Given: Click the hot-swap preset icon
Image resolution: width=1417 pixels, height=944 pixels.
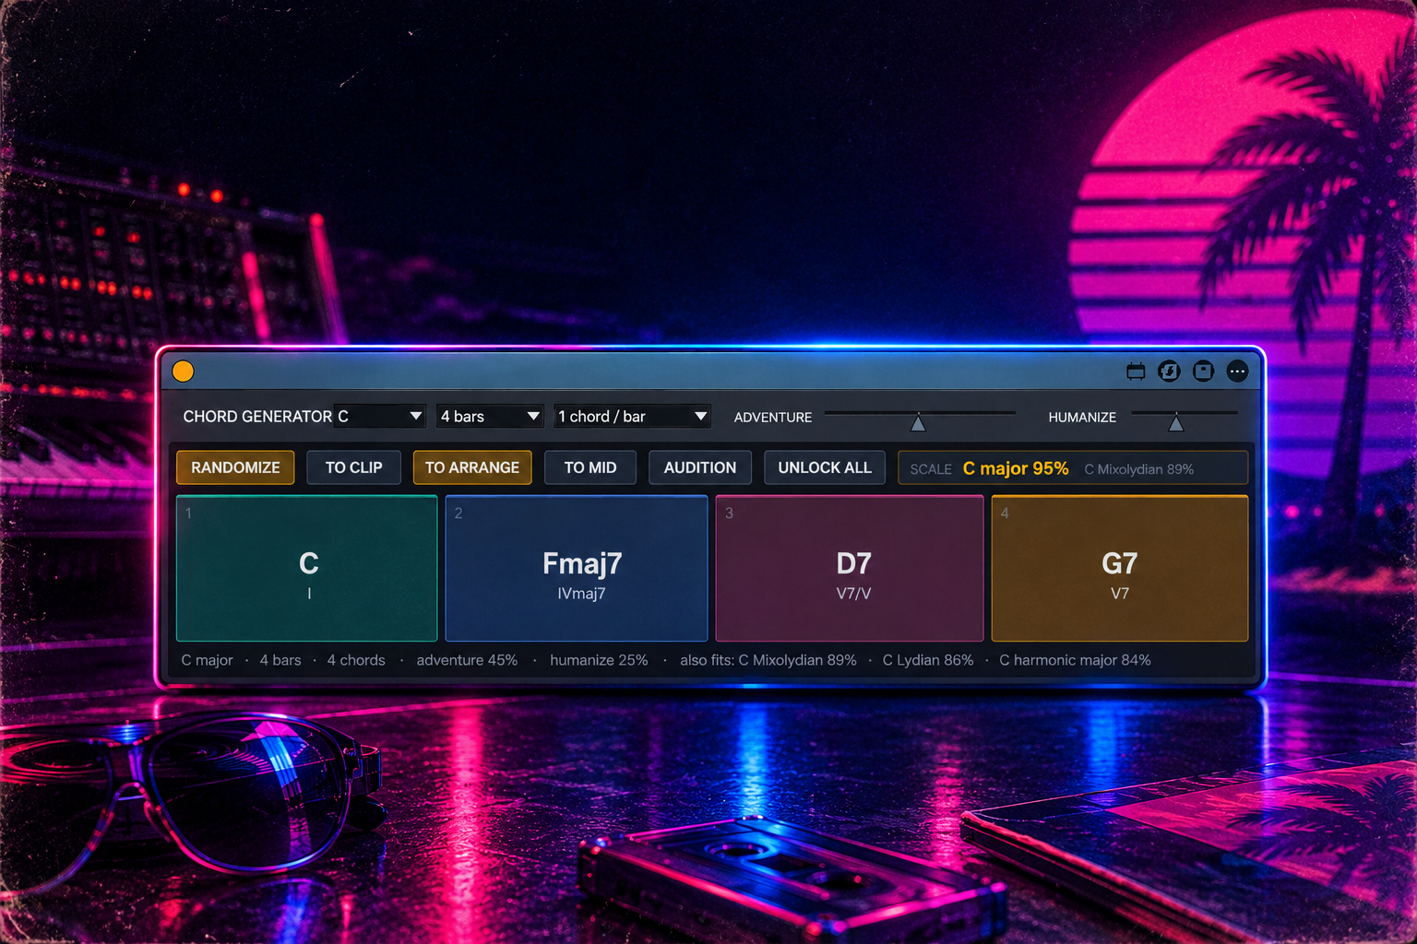Looking at the screenshot, I should tap(1169, 371).
